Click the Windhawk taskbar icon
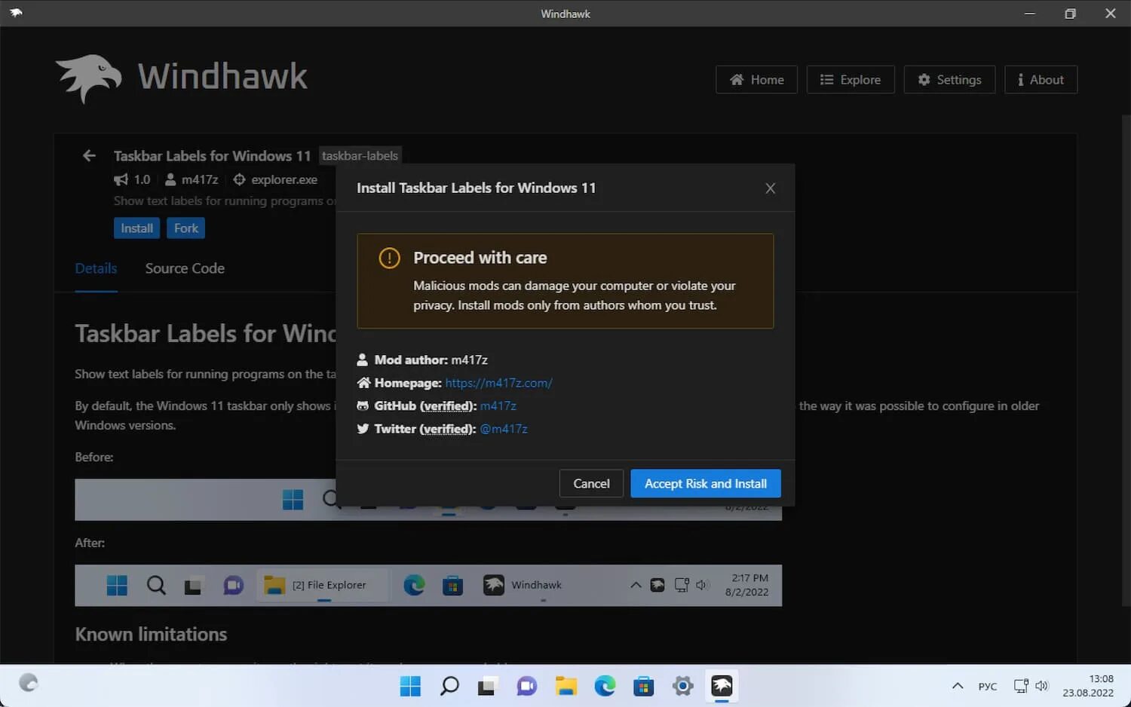This screenshot has height=707, width=1131. tap(722, 686)
